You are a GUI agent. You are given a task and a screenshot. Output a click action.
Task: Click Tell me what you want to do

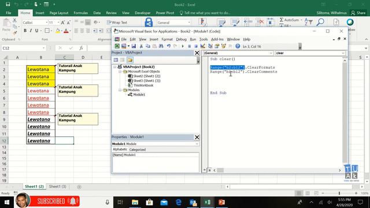pos(205,13)
